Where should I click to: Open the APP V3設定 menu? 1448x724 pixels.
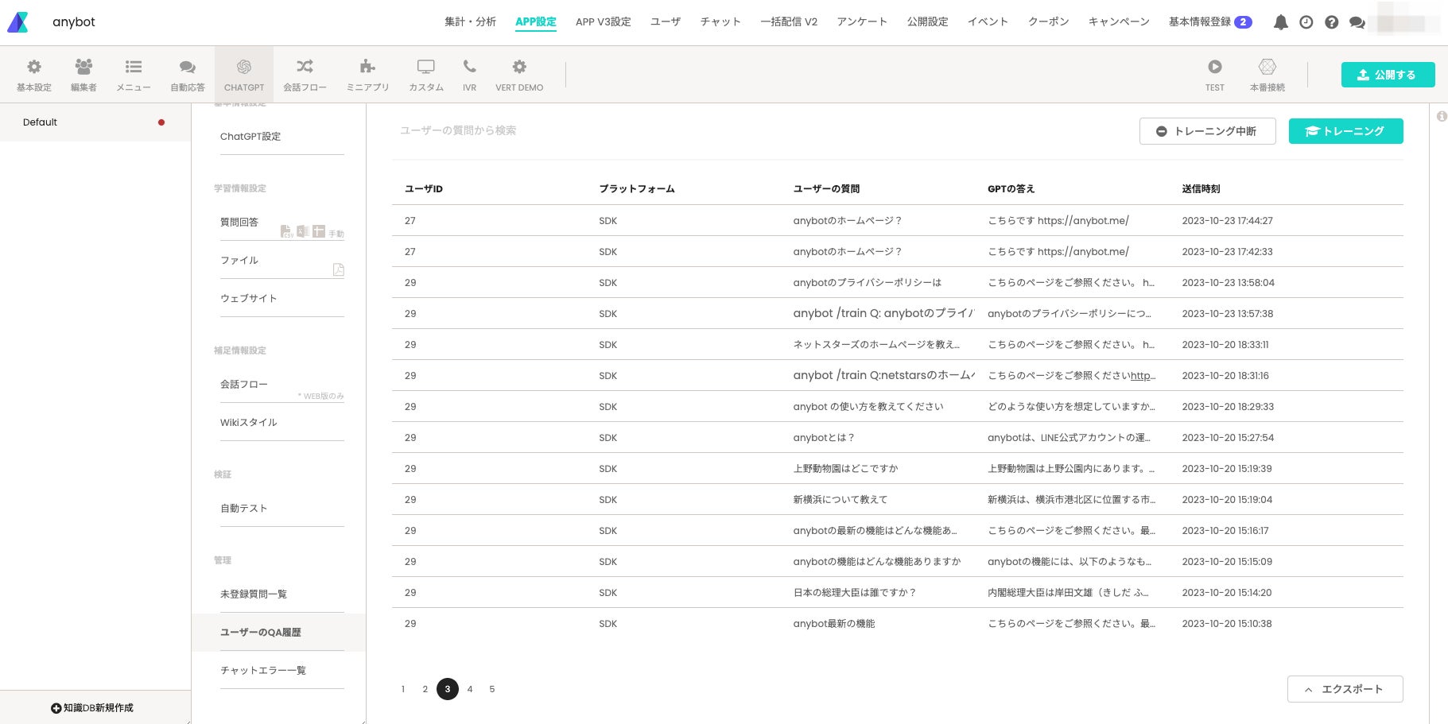coord(604,22)
